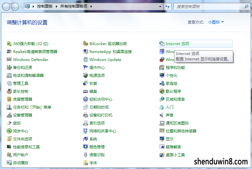Click the 管理工具 gear icon
Screen dimensions: 252x169
[9, 83]
